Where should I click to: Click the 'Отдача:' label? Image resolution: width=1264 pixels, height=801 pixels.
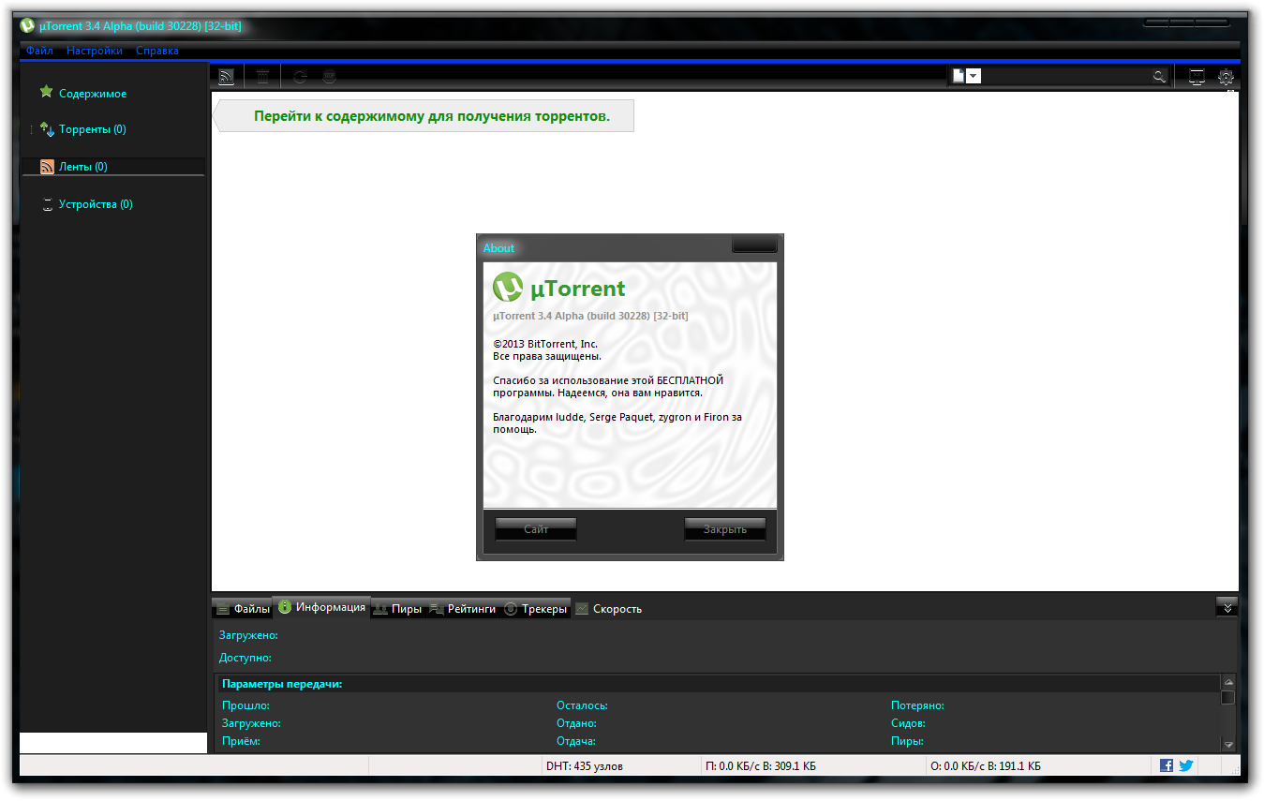[576, 741]
